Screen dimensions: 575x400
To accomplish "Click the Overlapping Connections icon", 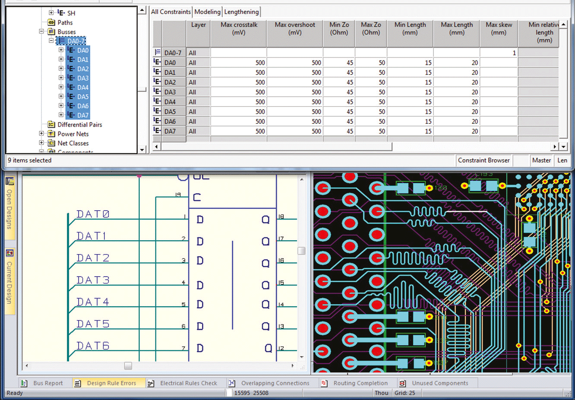I will (x=232, y=383).
